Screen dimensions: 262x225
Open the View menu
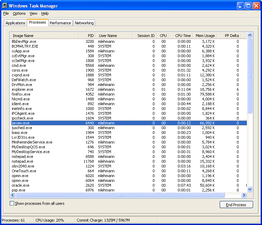coord(33,13)
